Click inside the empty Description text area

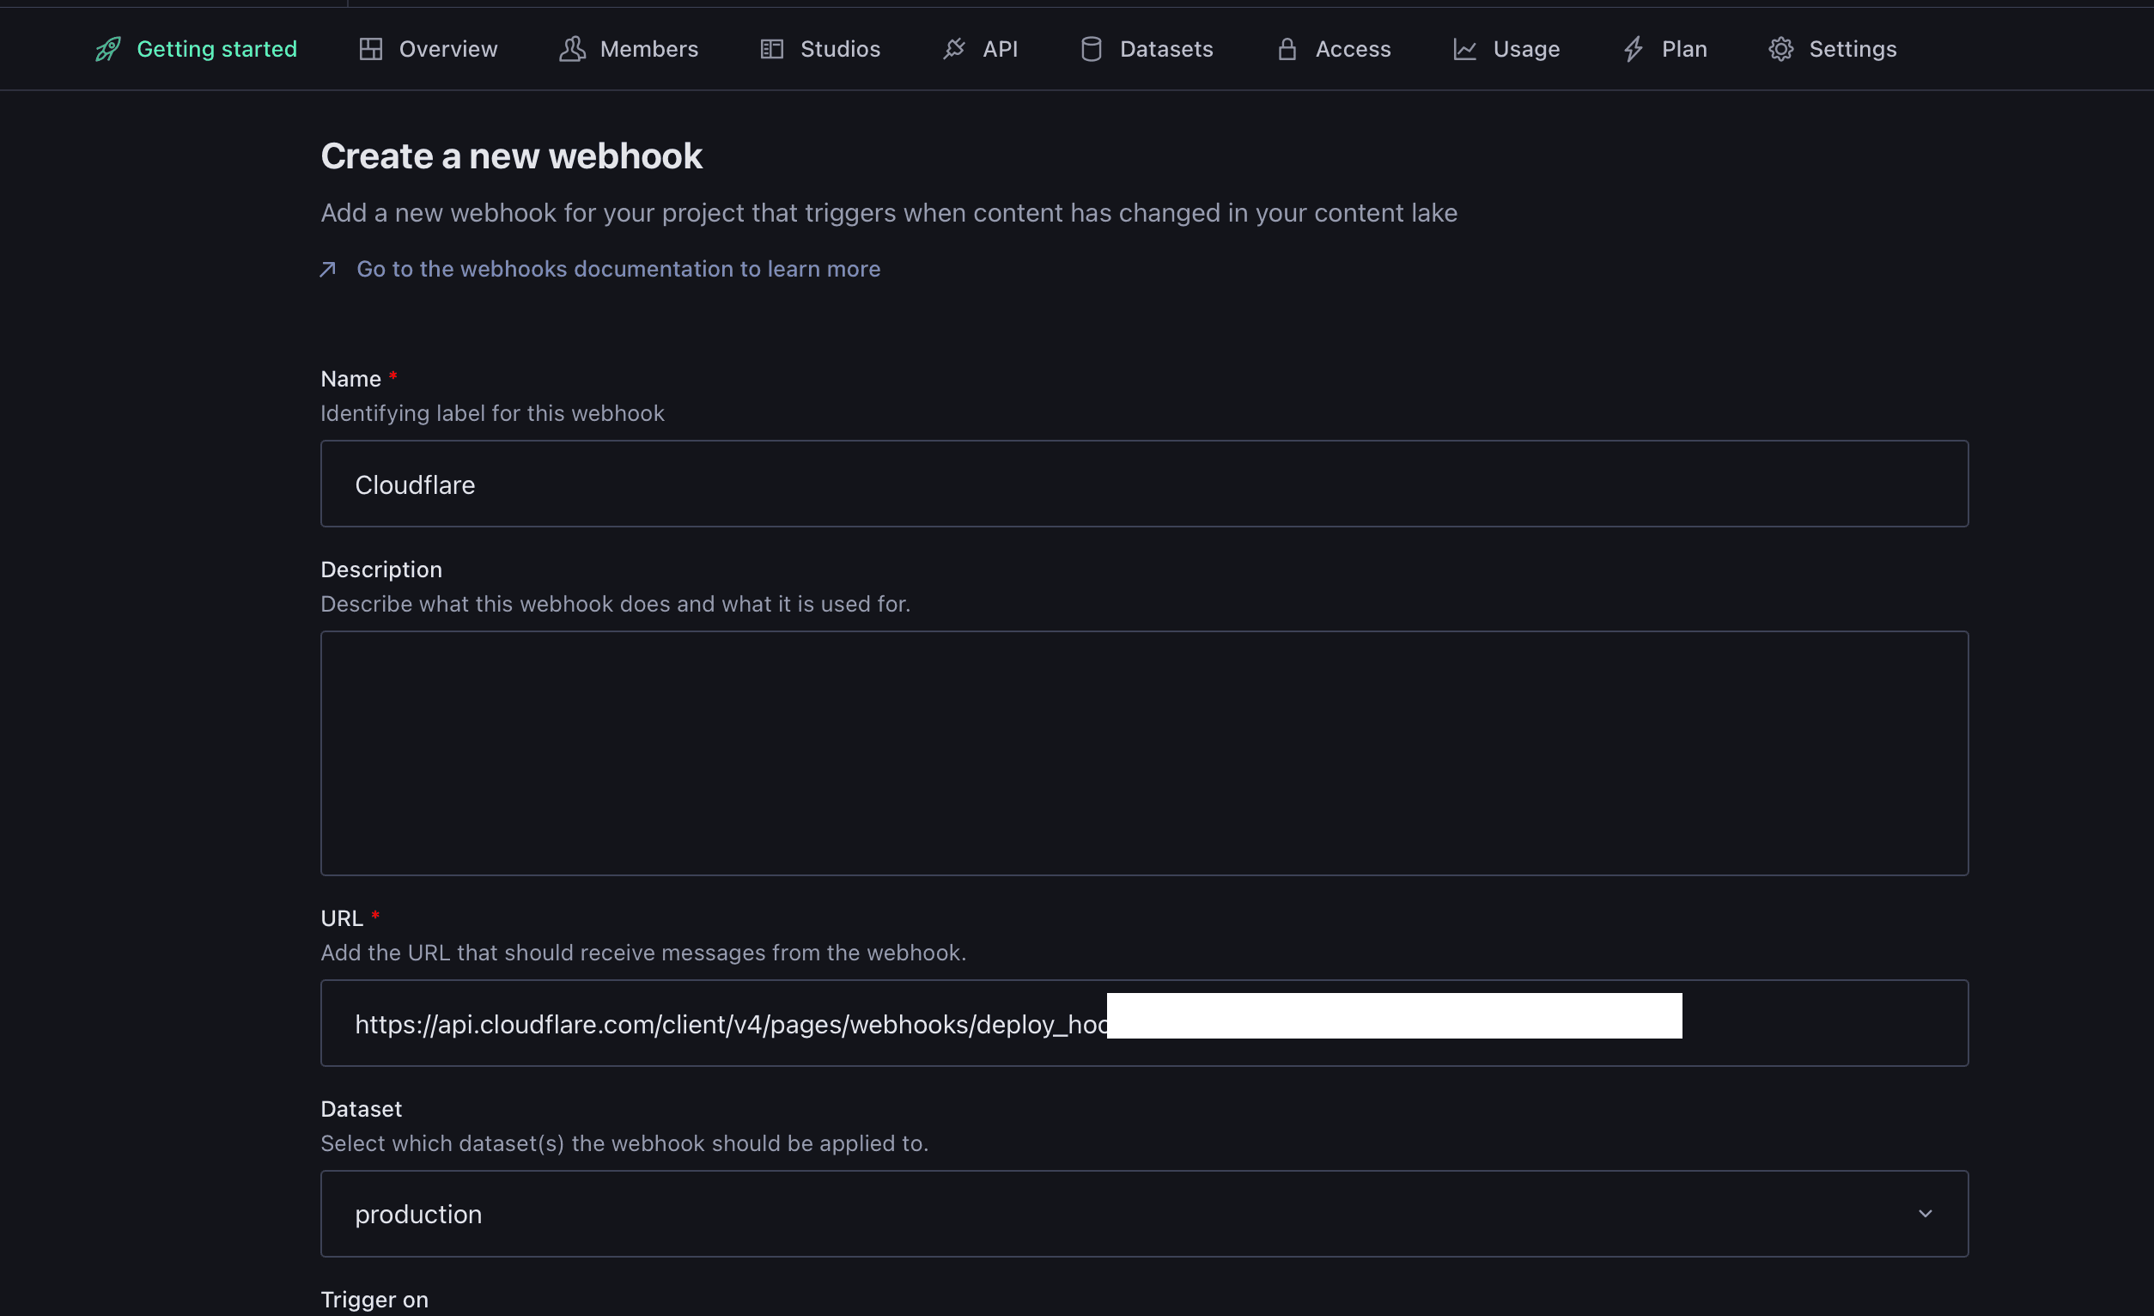click(x=1143, y=752)
